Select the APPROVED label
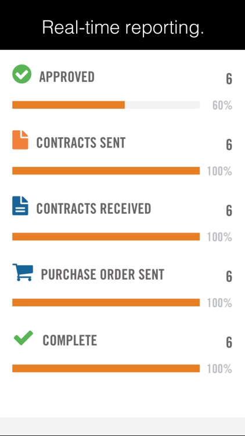The height and width of the screenshot is (436, 245). point(67,77)
